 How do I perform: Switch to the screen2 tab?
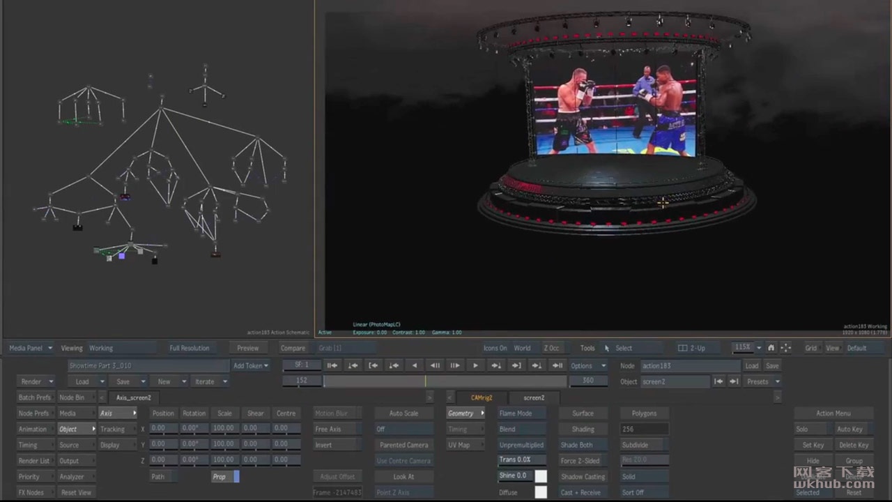534,397
